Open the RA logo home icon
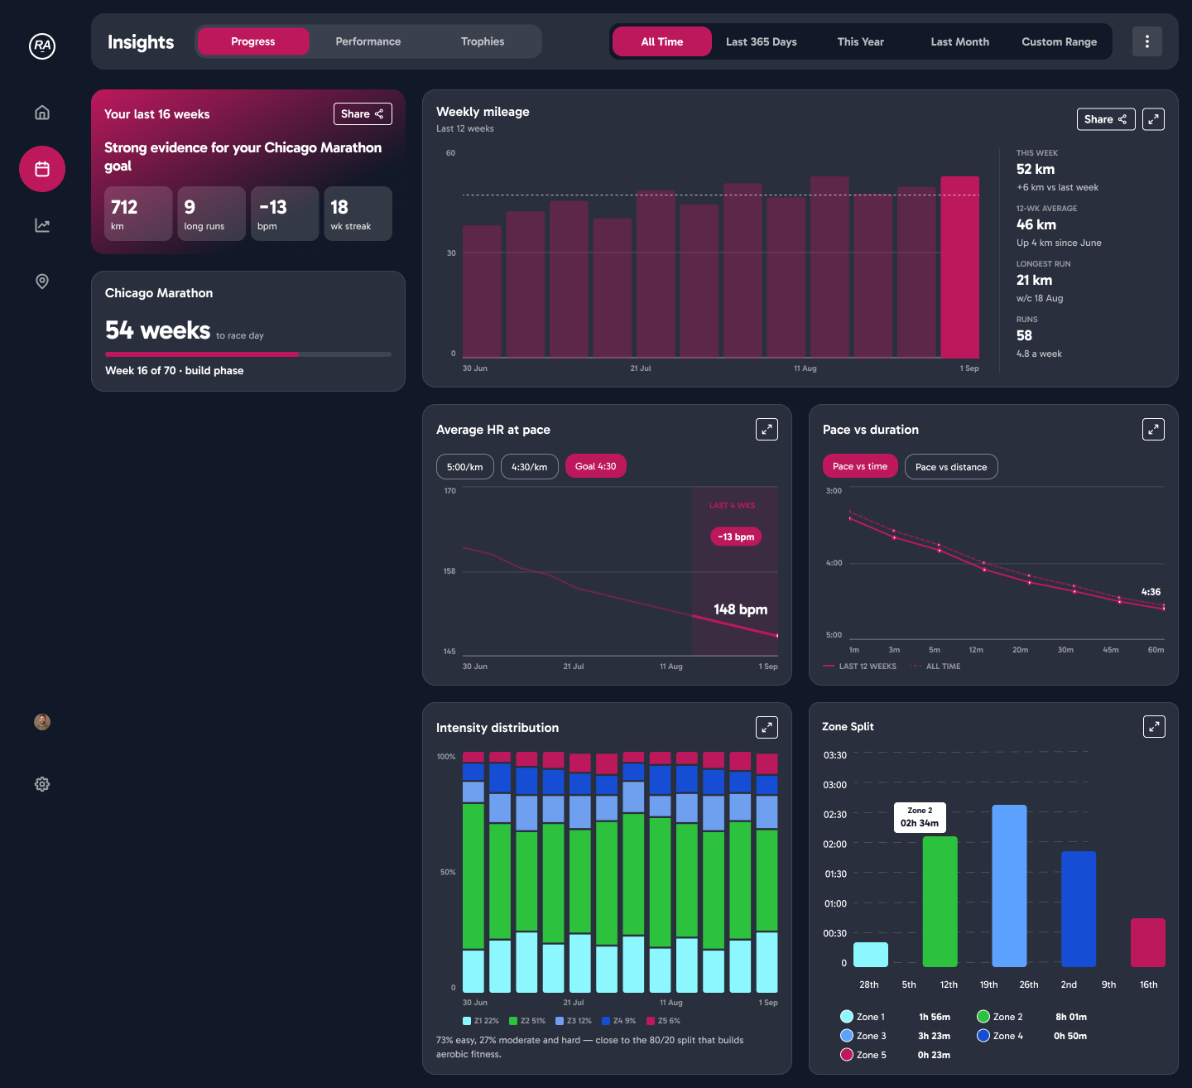Screen dimensions: 1192x1088 click(x=42, y=46)
